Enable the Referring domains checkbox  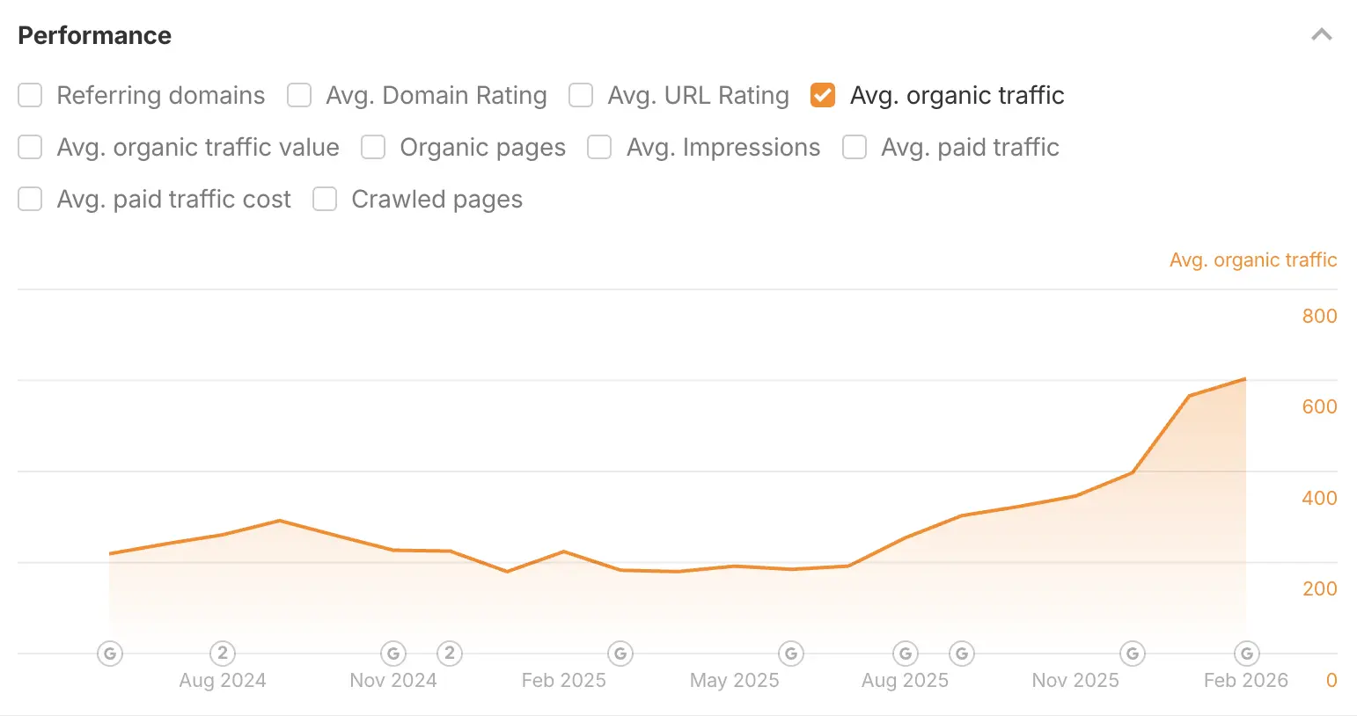tap(31, 95)
